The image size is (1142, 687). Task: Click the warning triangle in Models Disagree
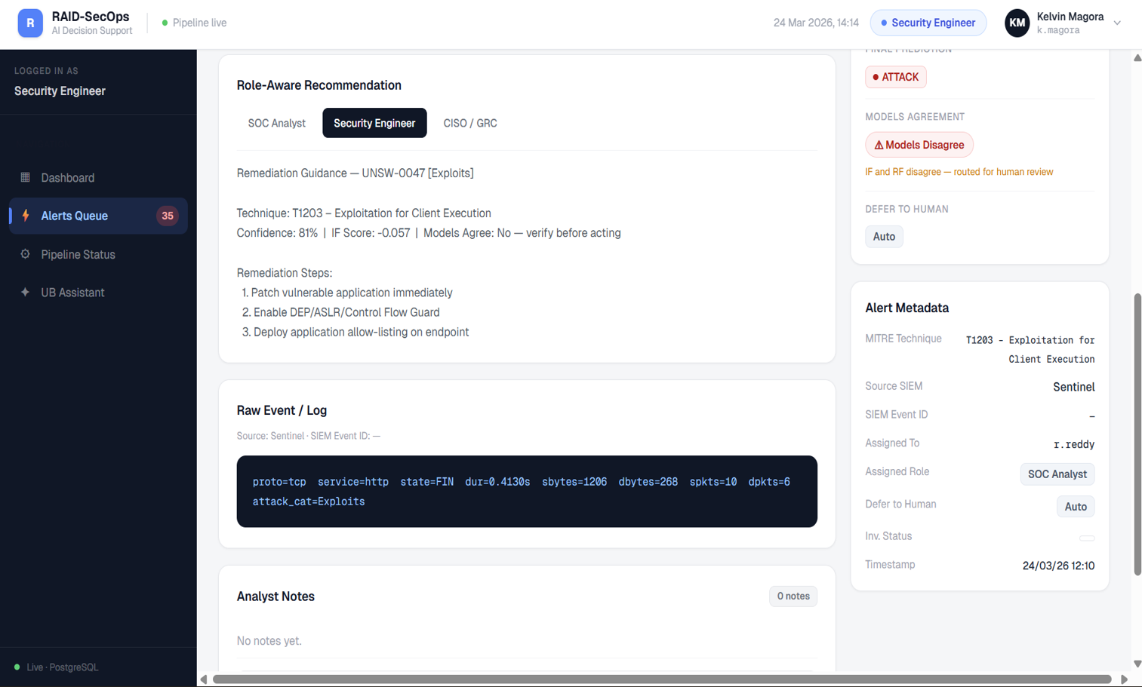coord(879,145)
